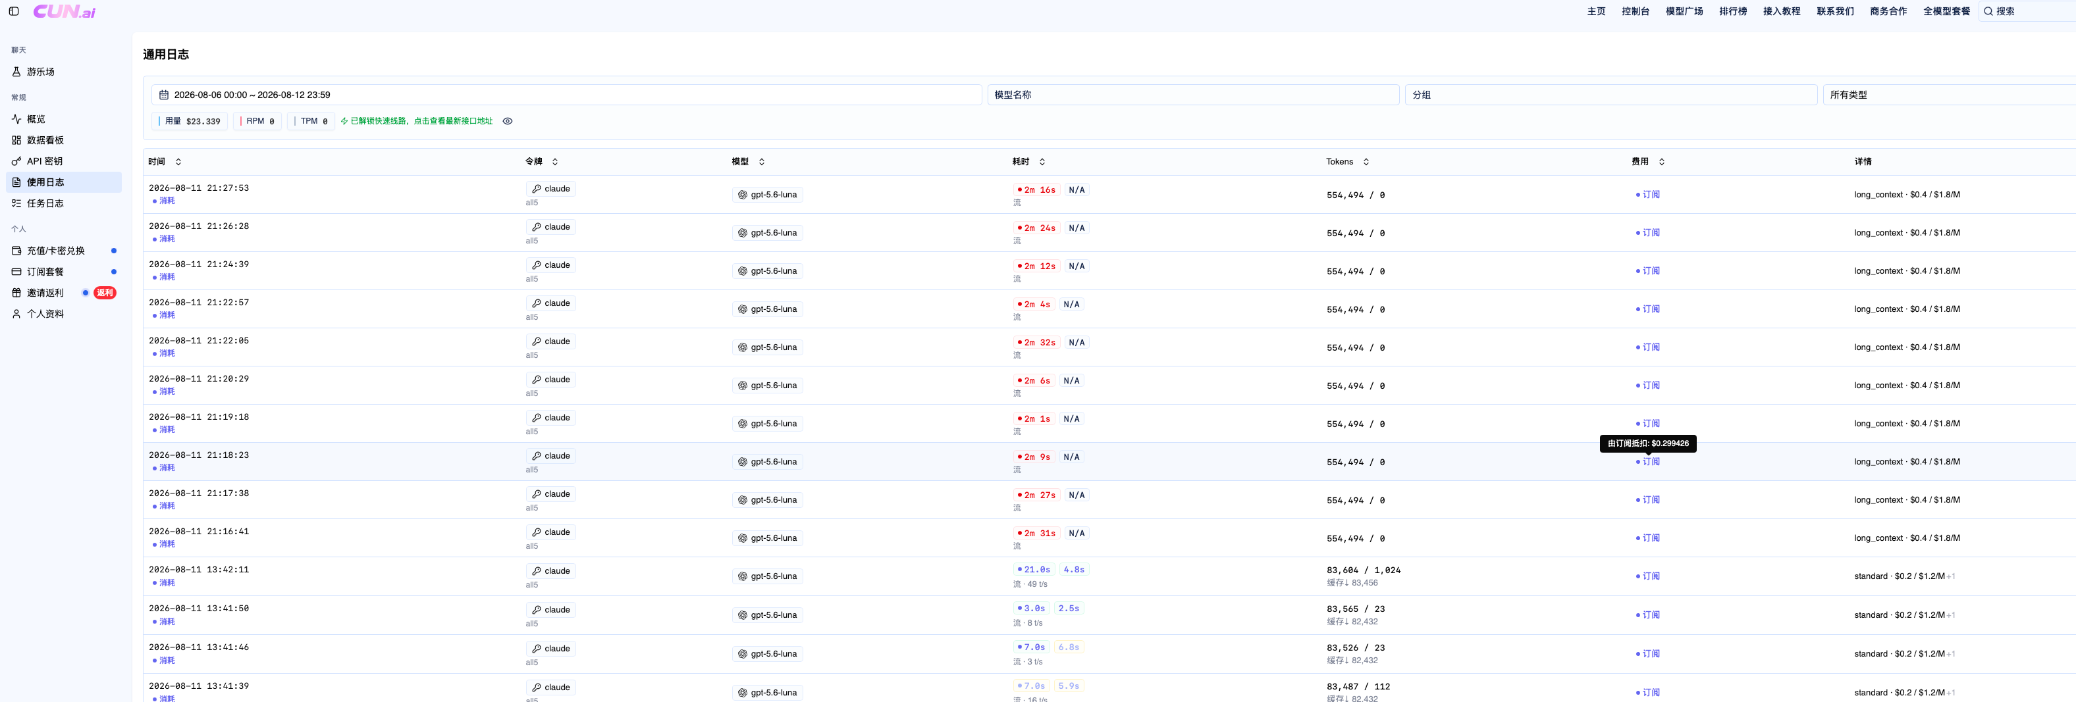The image size is (2076, 702).
Task: Click the key icon in the 21:22:05 row's claude tag
Action: pyautogui.click(x=537, y=341)
